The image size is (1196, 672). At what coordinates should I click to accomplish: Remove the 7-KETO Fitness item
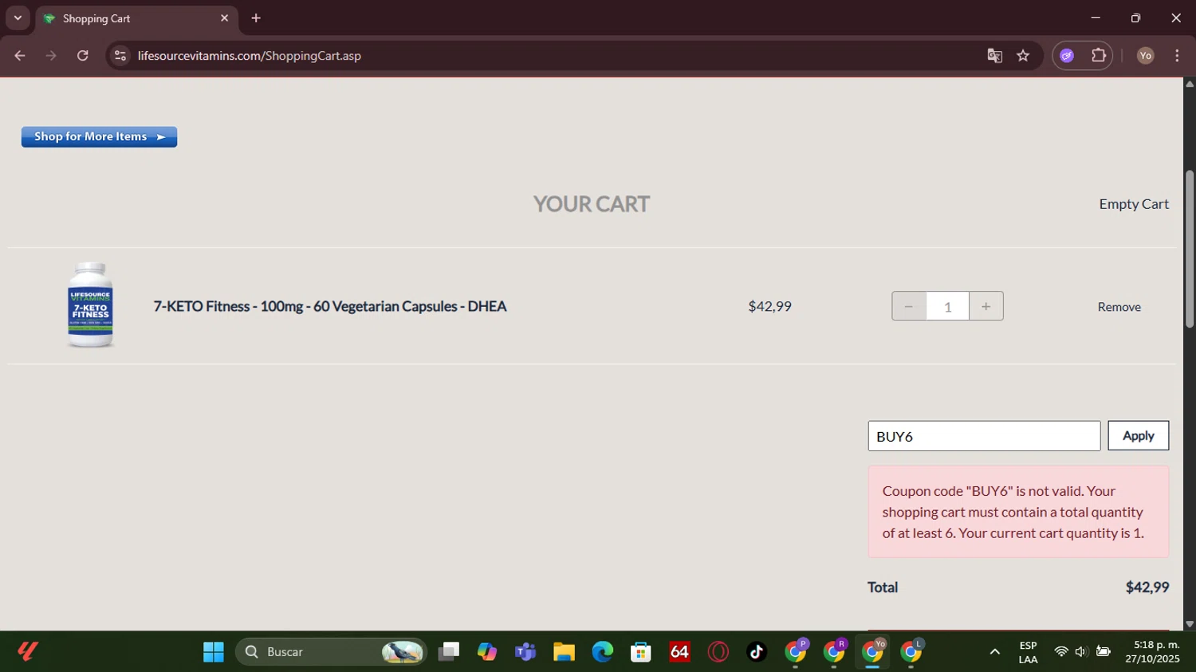1119,307
